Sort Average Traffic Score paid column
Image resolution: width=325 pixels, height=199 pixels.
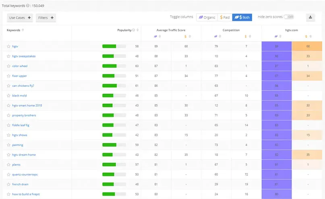[190, 37]
